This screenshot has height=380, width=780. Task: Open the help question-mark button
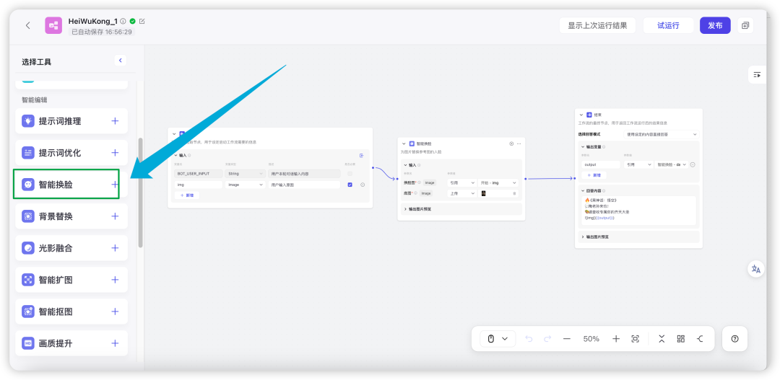pos(734,339)
